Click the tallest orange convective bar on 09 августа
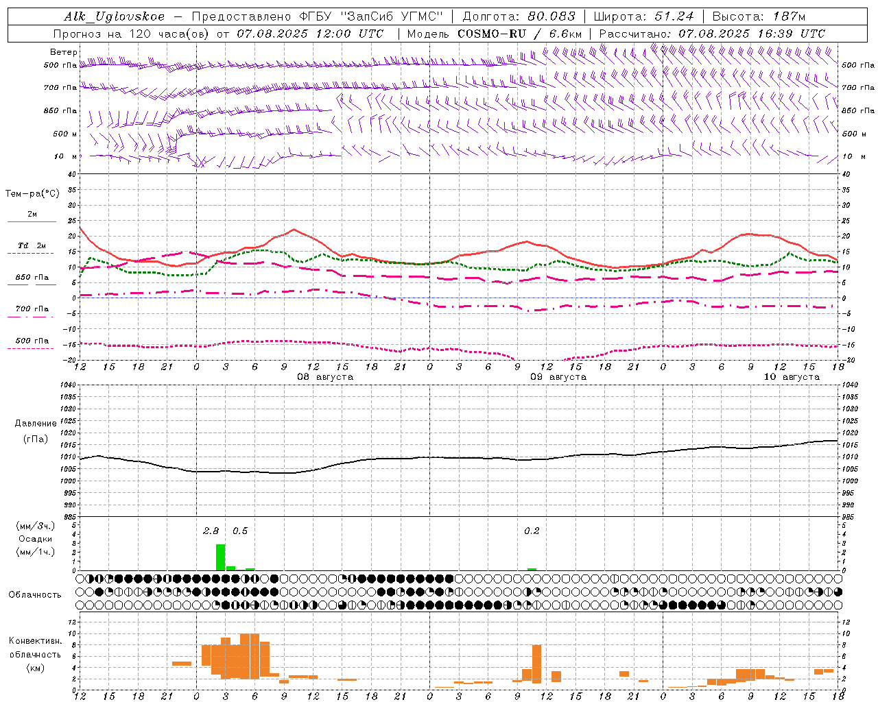 (x=536, y=664)
